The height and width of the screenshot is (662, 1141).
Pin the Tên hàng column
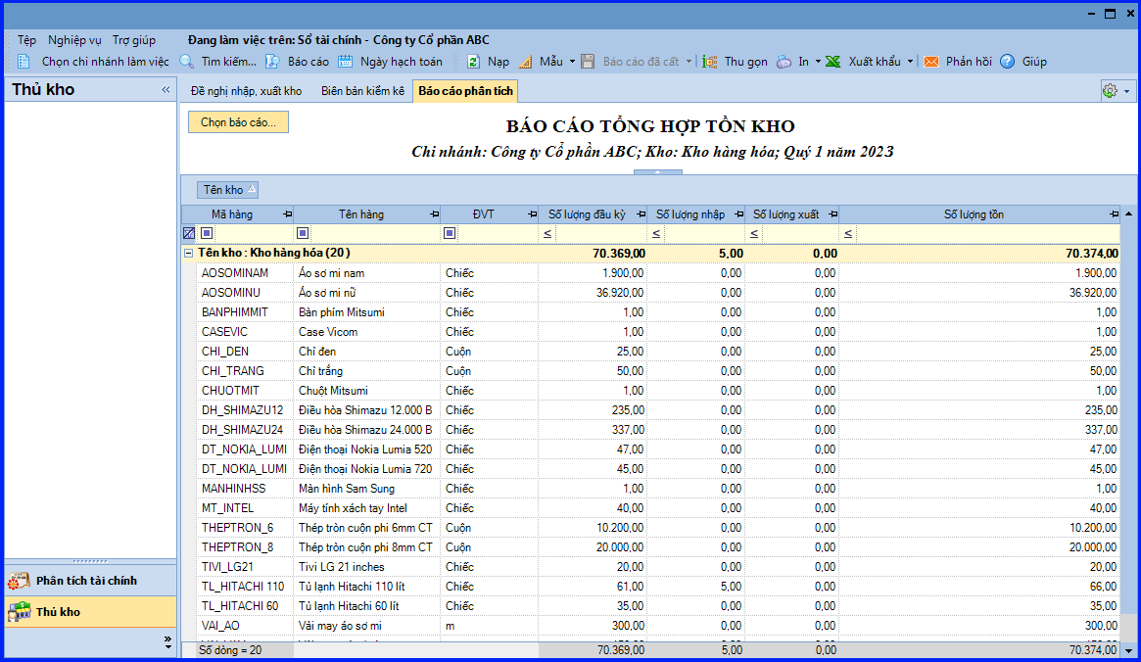pyautogui.click(x=435, y=214)
